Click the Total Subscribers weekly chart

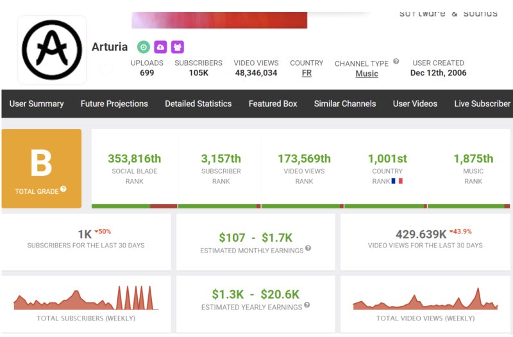pyautogui.click(x=86, y=298)
